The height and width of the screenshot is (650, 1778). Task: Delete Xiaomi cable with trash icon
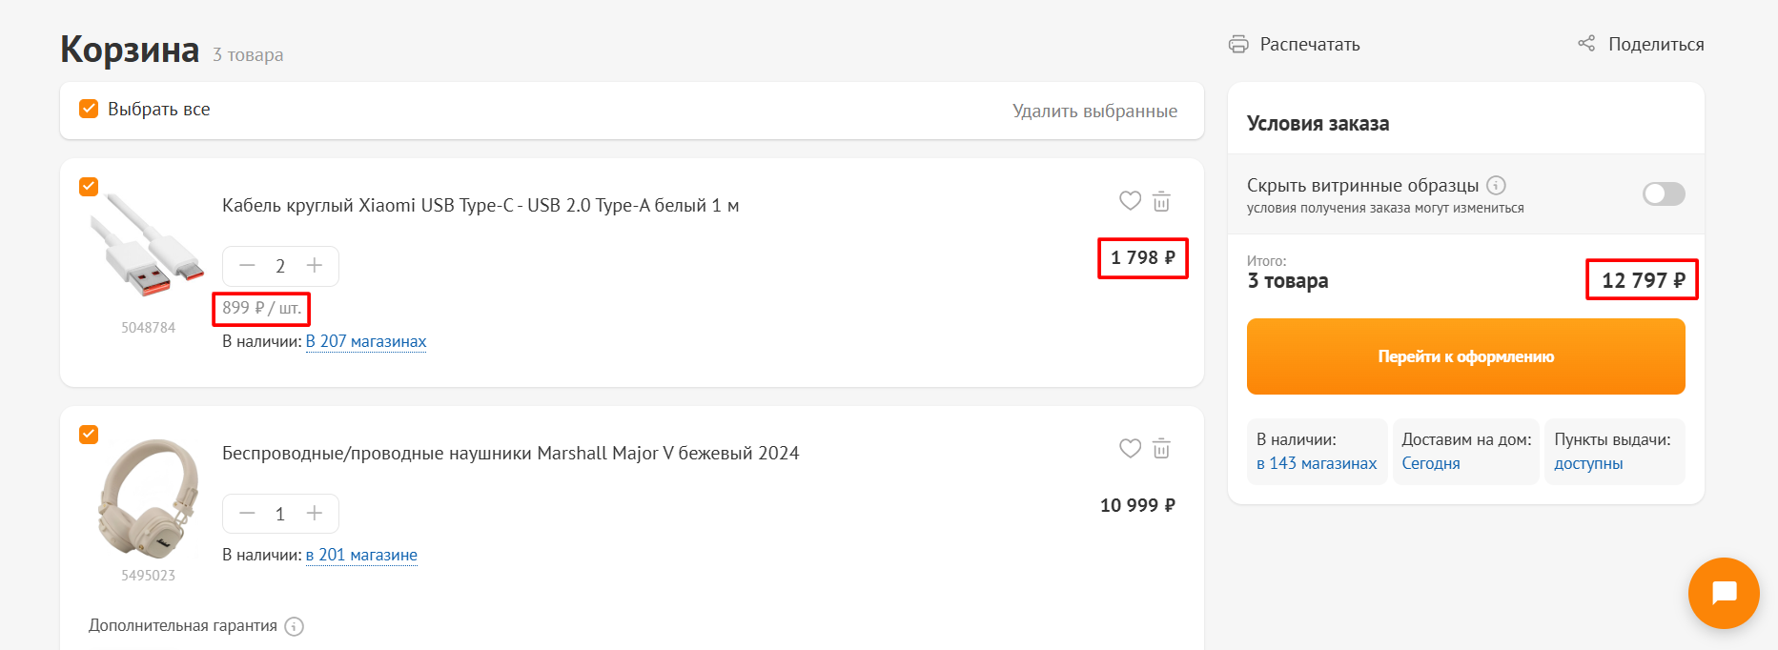[x=1161, y=201]
